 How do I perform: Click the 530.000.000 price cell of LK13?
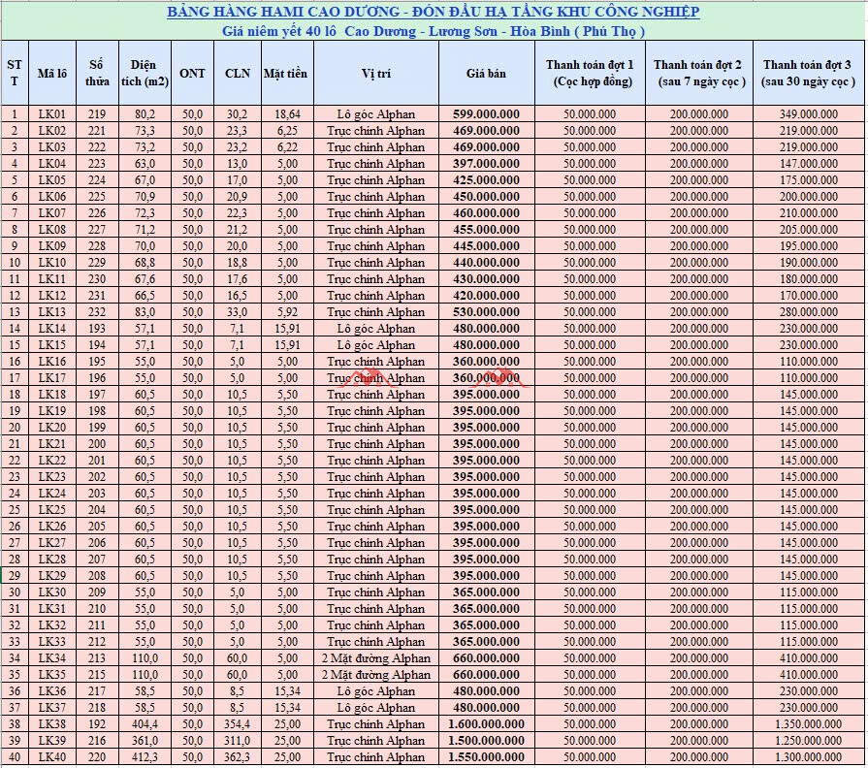[x=486, y=312]
